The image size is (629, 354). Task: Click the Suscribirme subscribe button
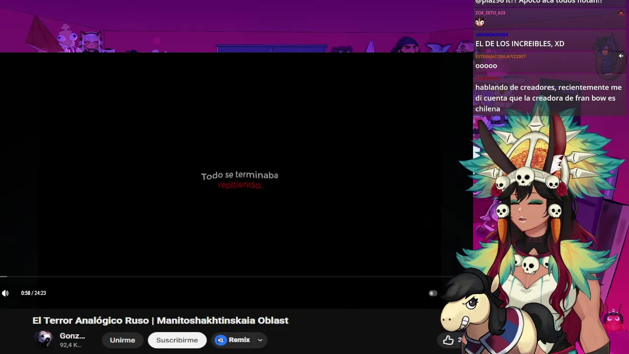(x=177, y=340)
